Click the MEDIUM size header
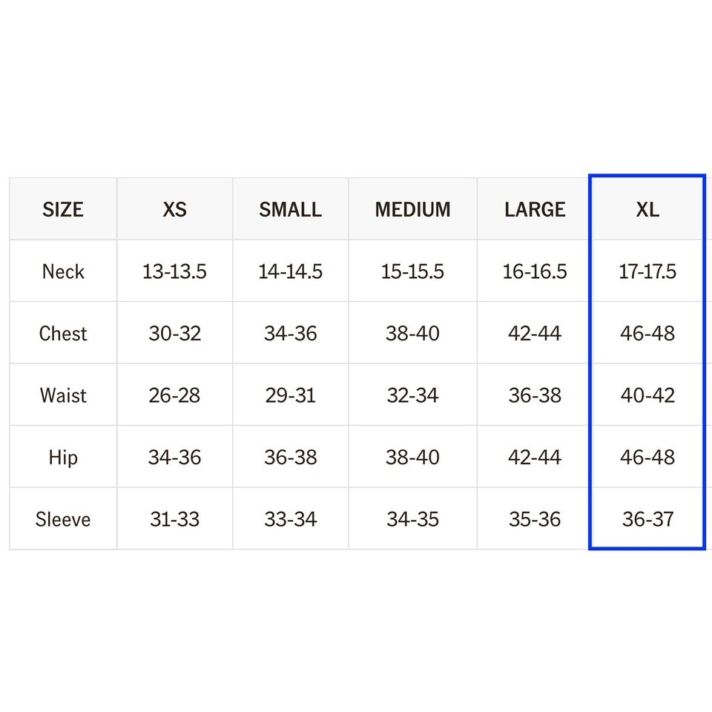712x712 pixels. point(412,210)
